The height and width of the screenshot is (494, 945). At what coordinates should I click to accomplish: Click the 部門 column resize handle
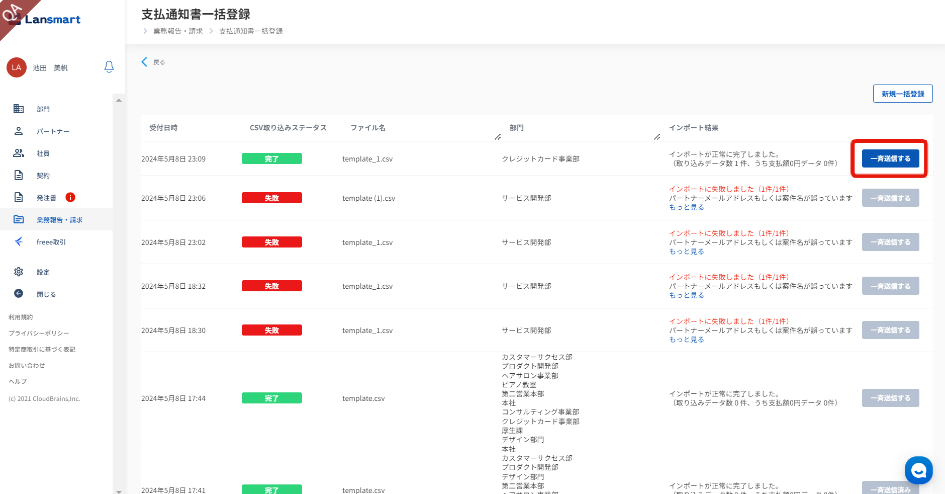tap(657, 137)
